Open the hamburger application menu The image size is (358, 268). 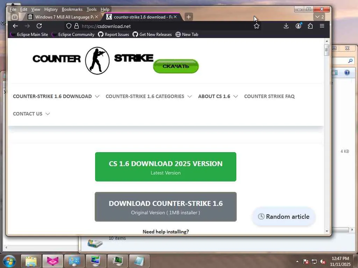(x=322, y=26)
